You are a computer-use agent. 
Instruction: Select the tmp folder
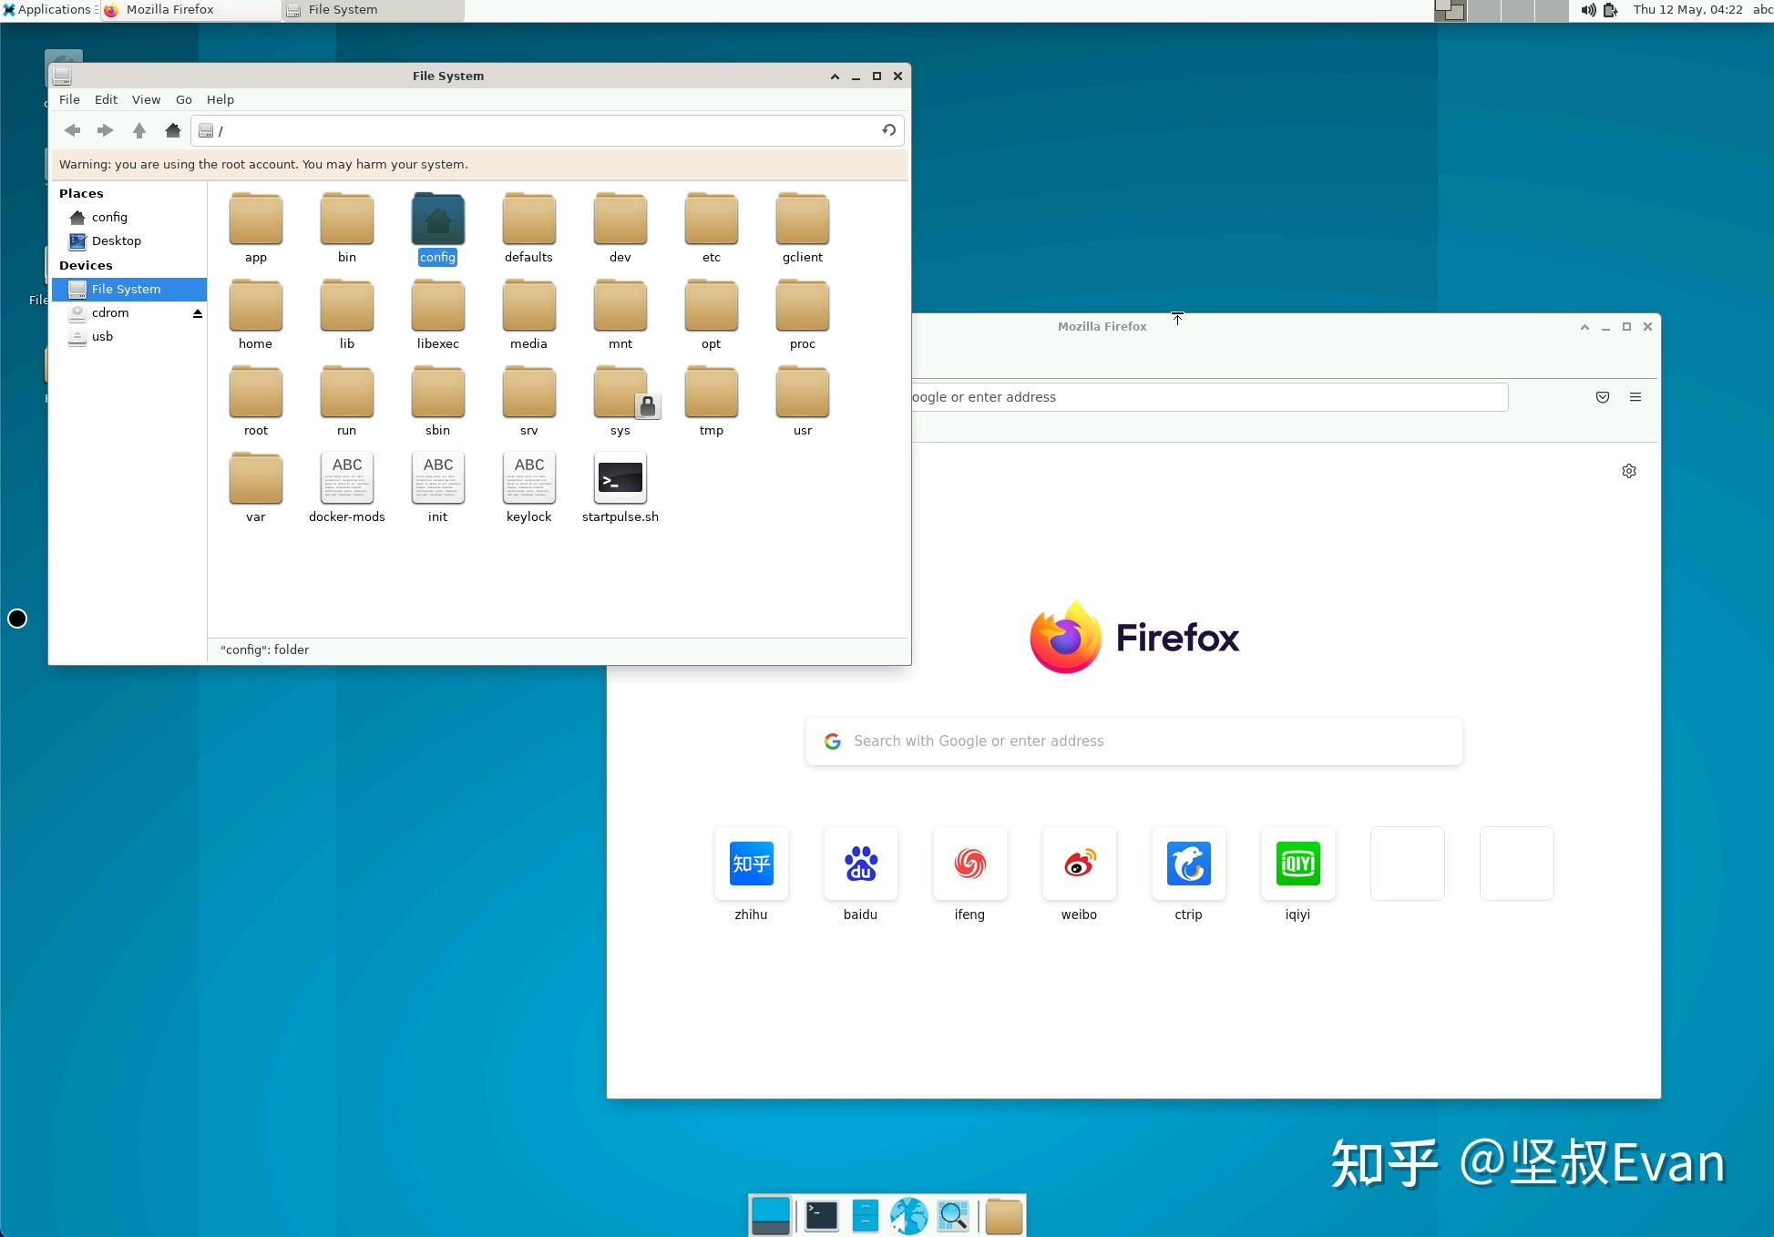click(712, 401)
